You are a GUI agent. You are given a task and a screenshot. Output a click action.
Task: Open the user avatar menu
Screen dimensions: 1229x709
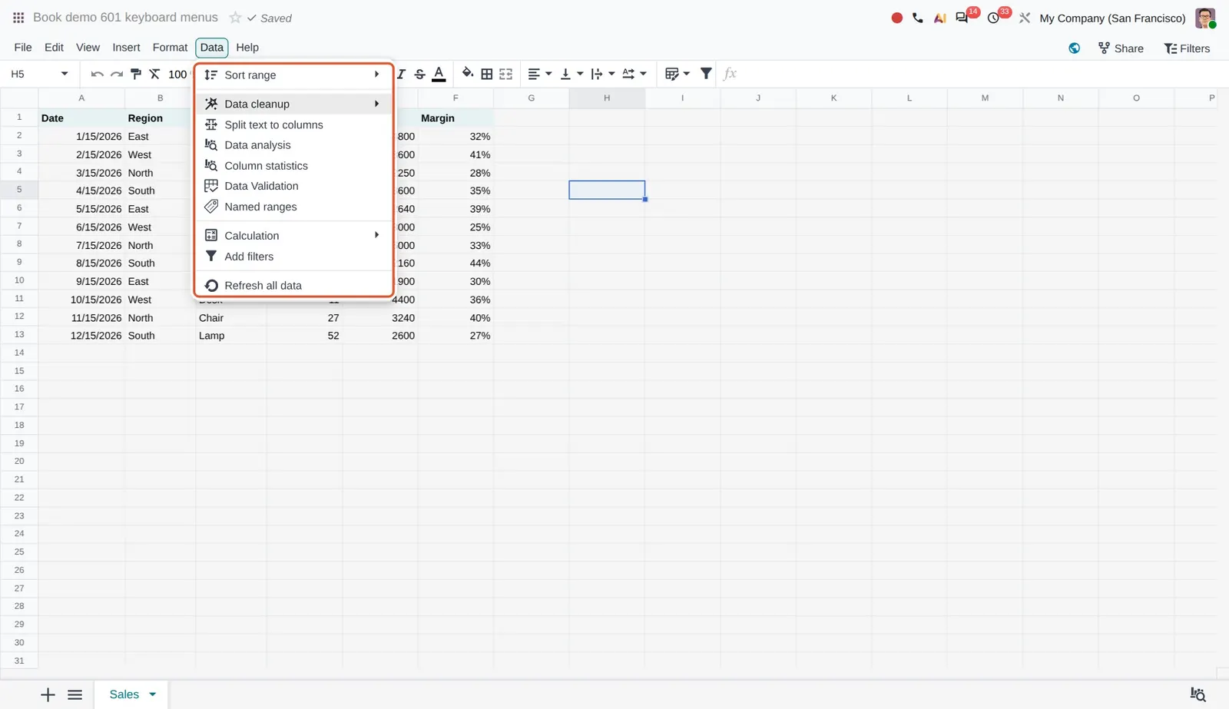point(1205,18)
